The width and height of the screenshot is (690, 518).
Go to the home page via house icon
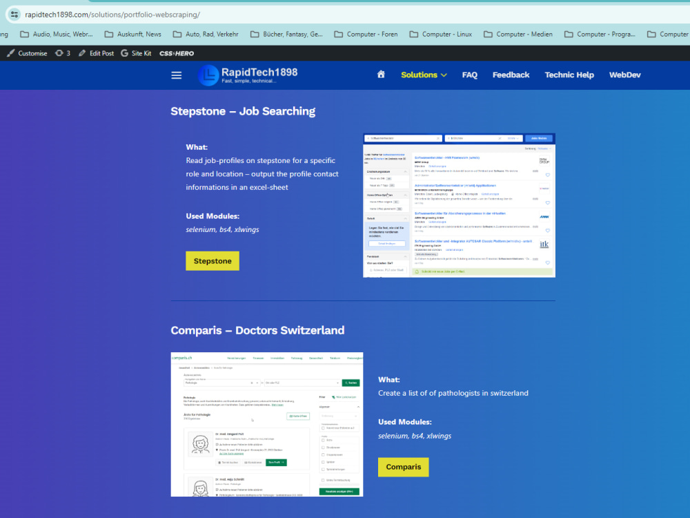click(x=381, y=75)
